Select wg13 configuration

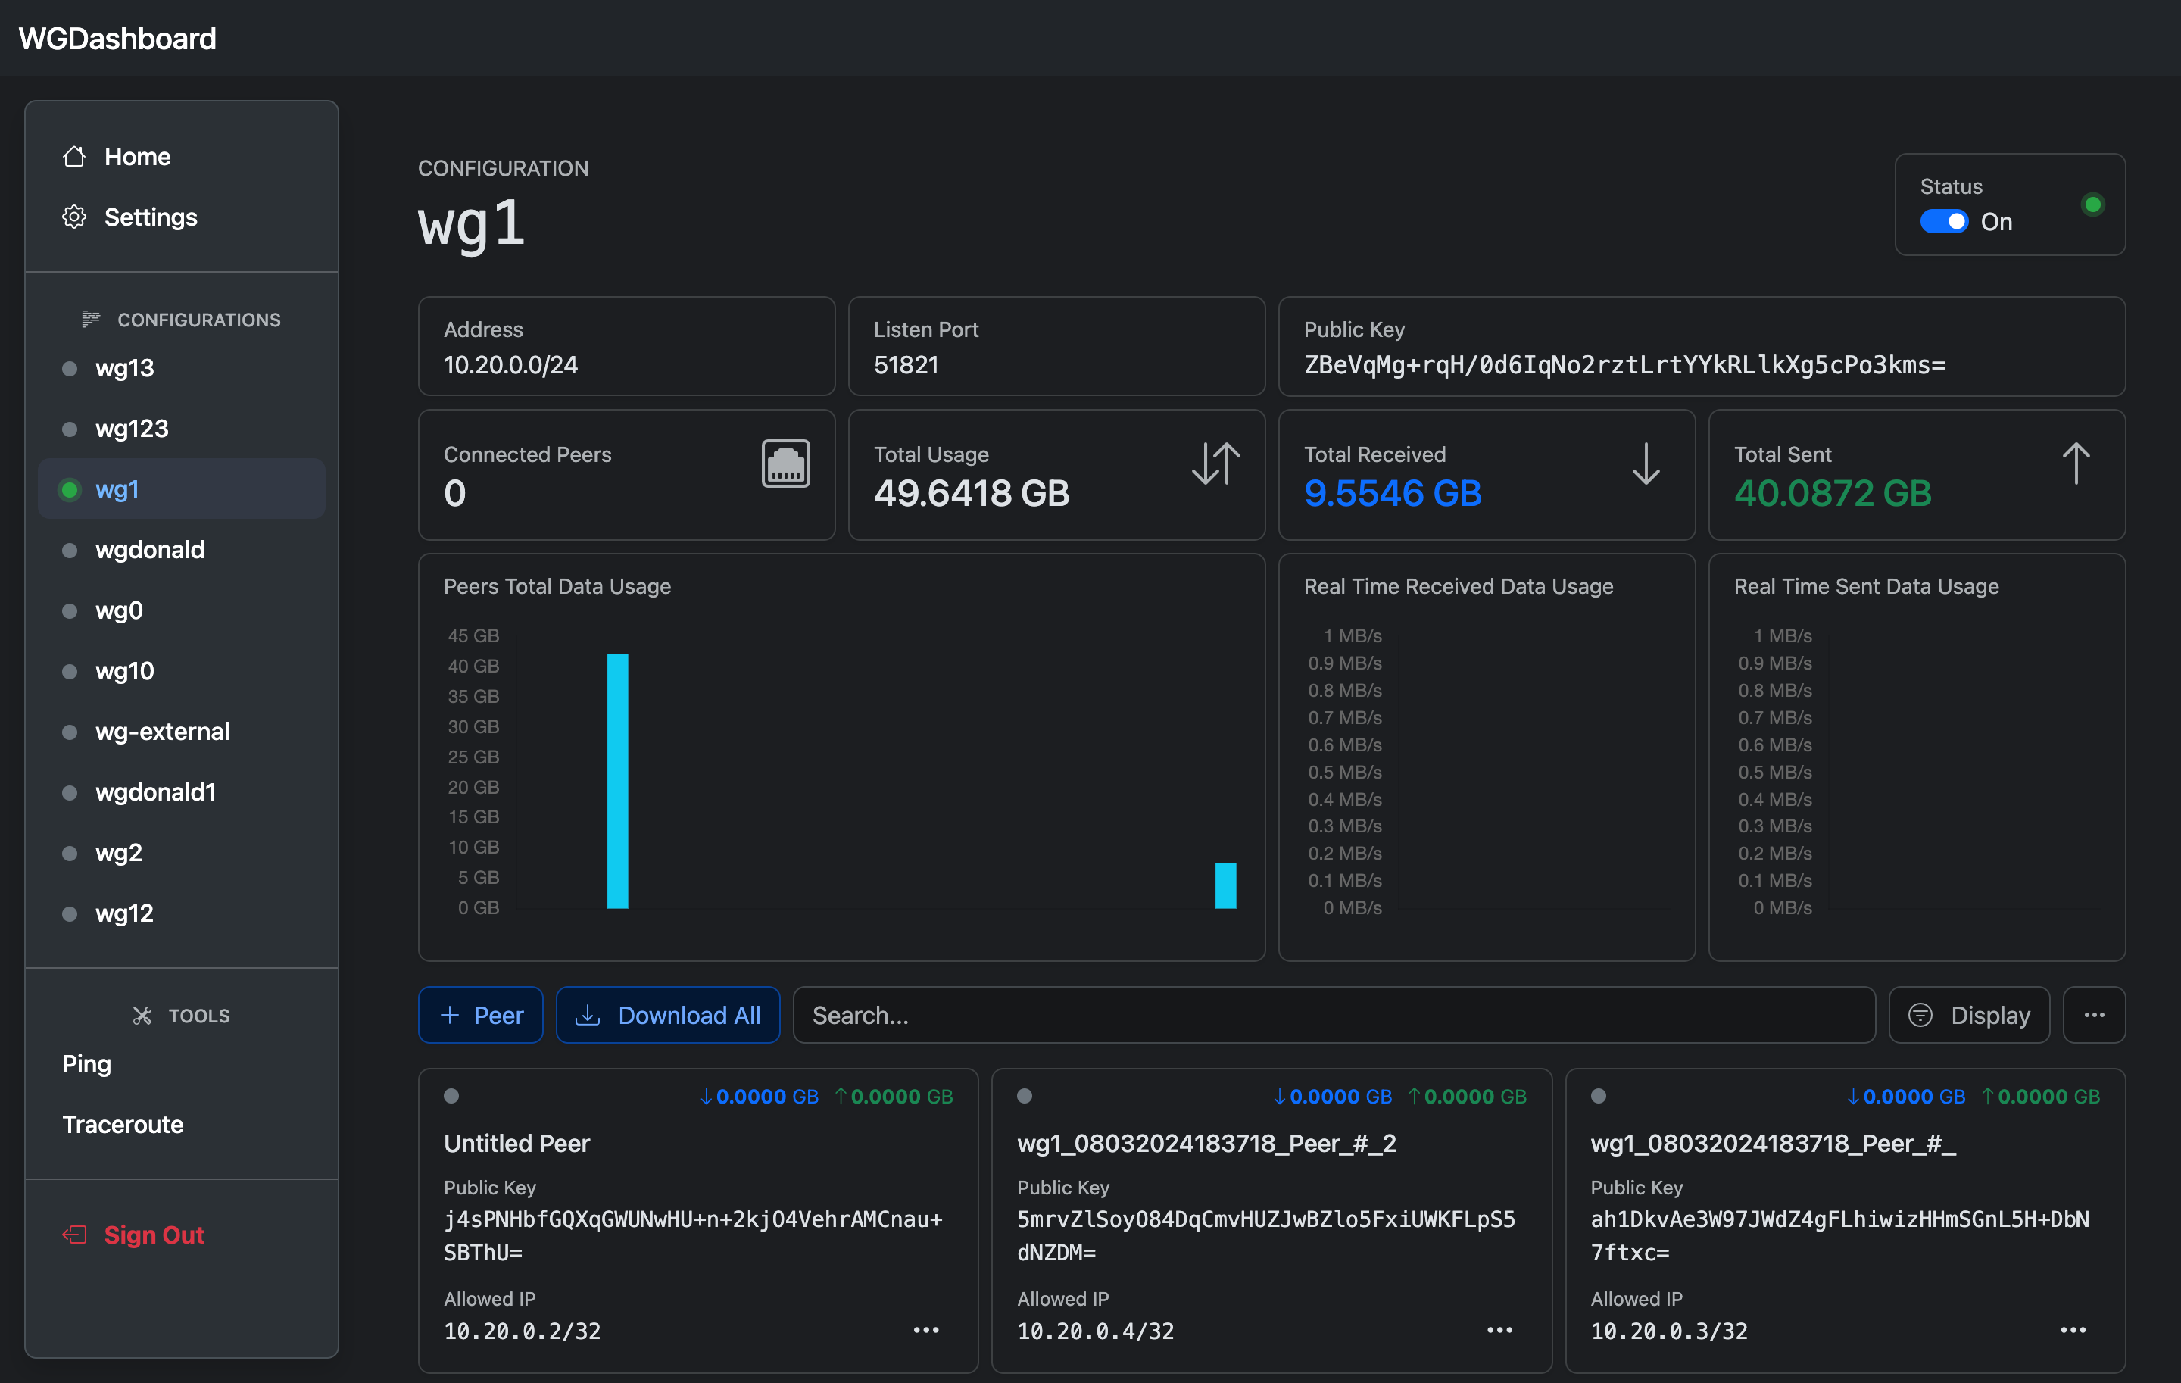point(181,369)
